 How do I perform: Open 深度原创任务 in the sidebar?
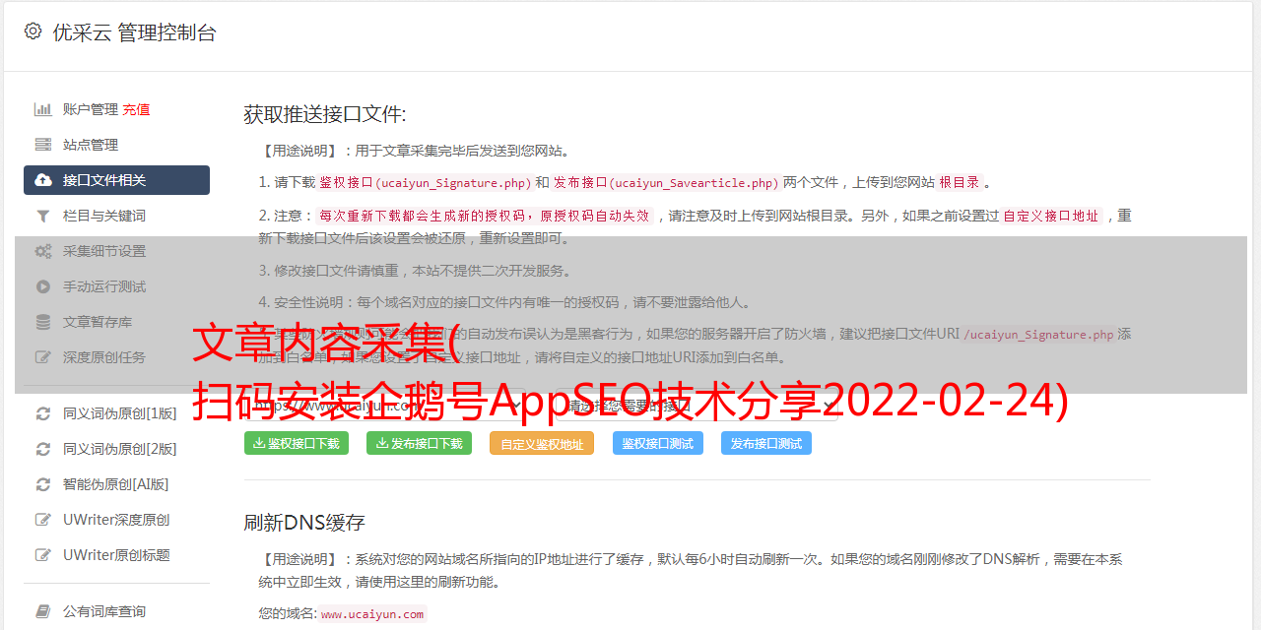tap(104, 357)
